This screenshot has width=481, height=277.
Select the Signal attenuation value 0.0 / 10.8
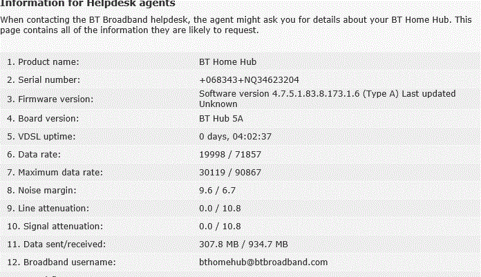click(220, 227)
